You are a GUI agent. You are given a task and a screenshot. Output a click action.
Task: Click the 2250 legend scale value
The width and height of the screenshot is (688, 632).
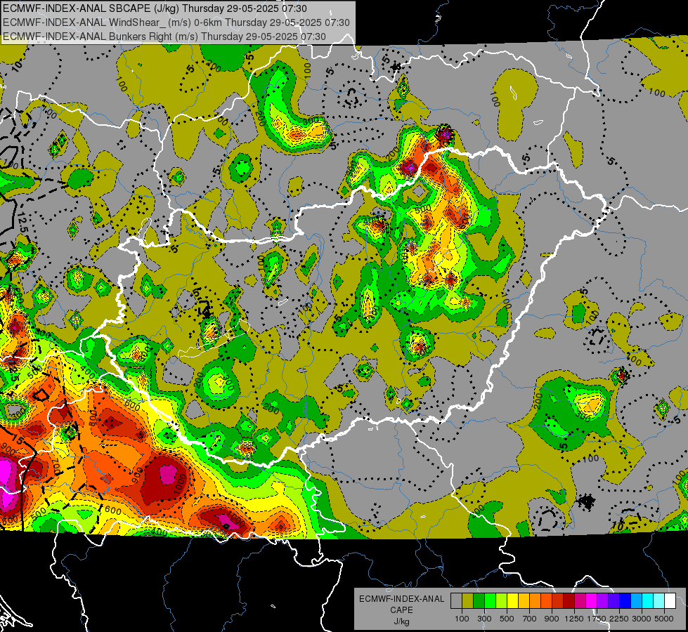tap(619, 619)
